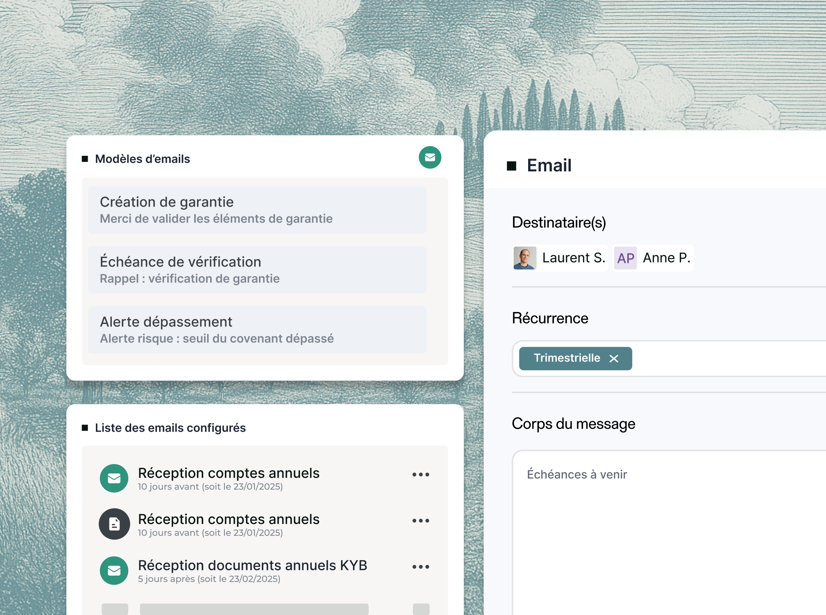This screenshot has width=826, height=615.
Task: Click the green mail icon beside Modèles d'emails
Action: coord(430,157)
